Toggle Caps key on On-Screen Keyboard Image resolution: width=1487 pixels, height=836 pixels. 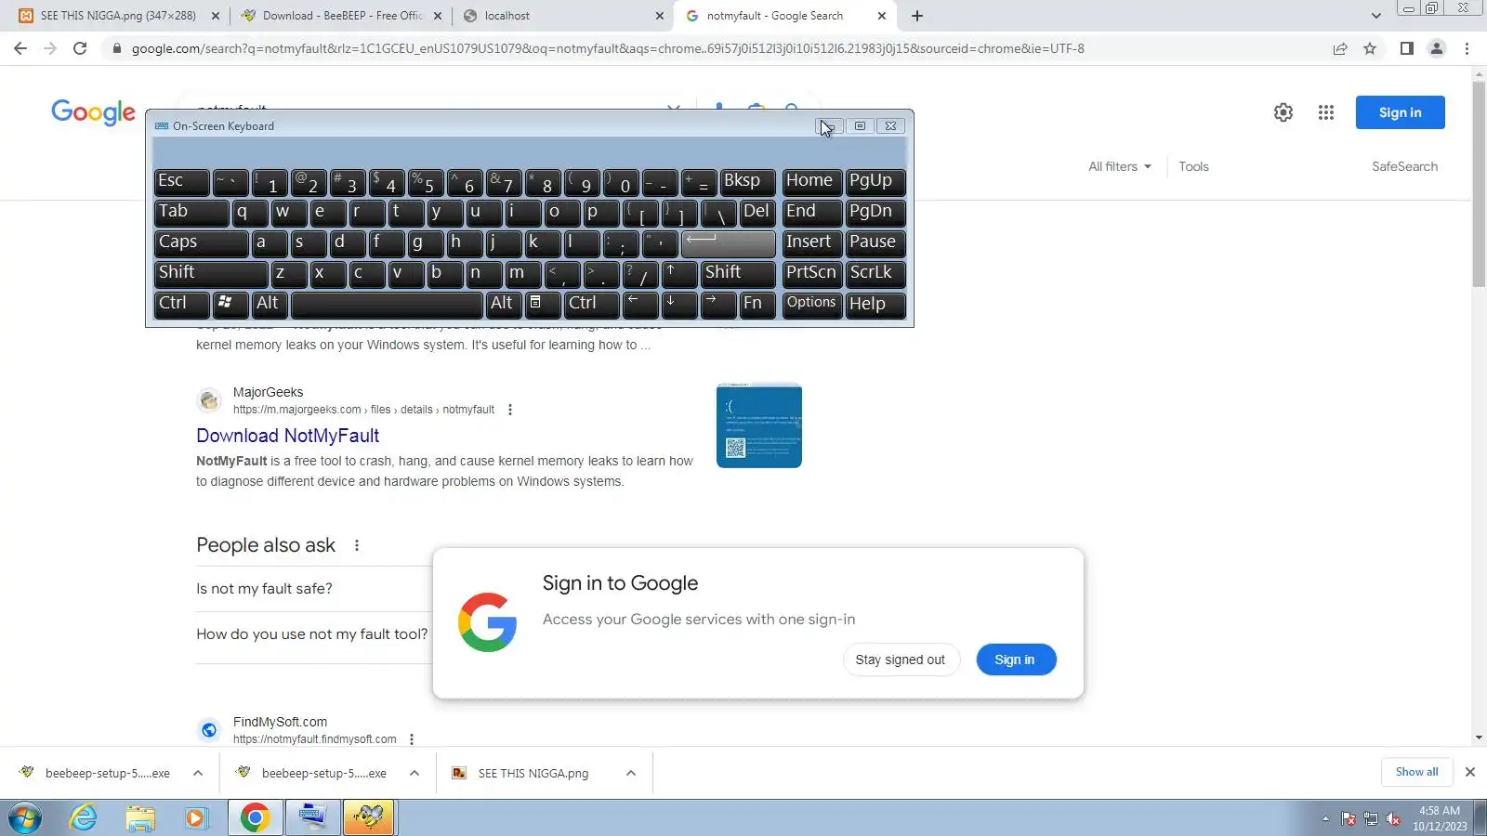point(201,243)
